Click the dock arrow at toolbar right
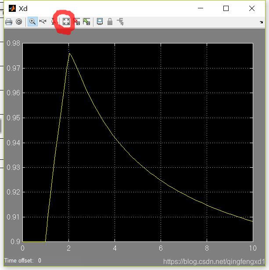 click(x=261, y=22)
